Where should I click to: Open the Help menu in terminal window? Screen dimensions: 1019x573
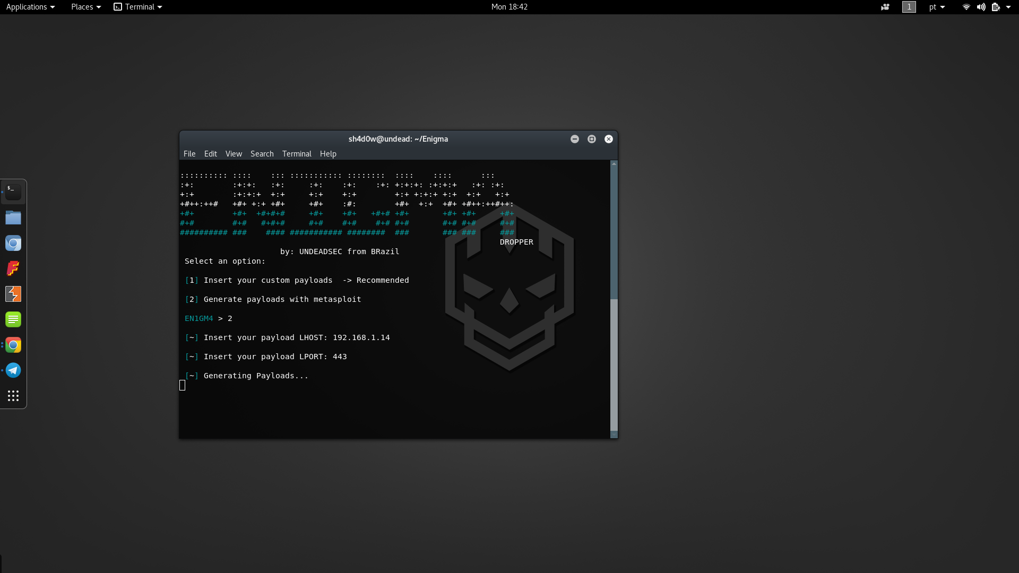(x=328, y=154)
